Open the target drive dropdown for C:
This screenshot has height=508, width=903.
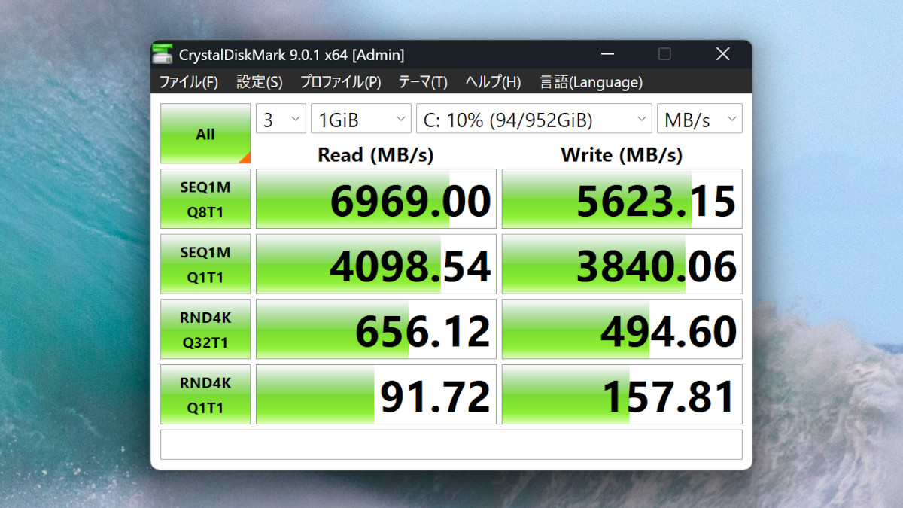tap(534, 118)
